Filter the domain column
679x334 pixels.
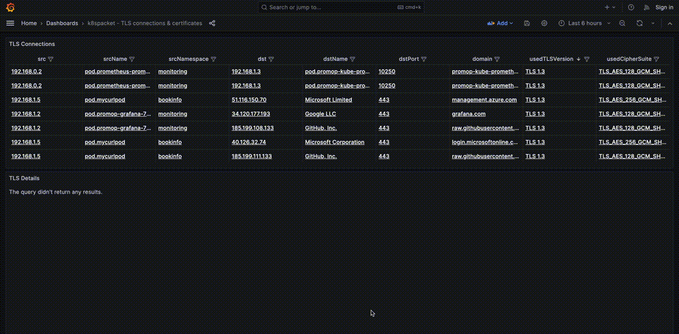point(497,59)
